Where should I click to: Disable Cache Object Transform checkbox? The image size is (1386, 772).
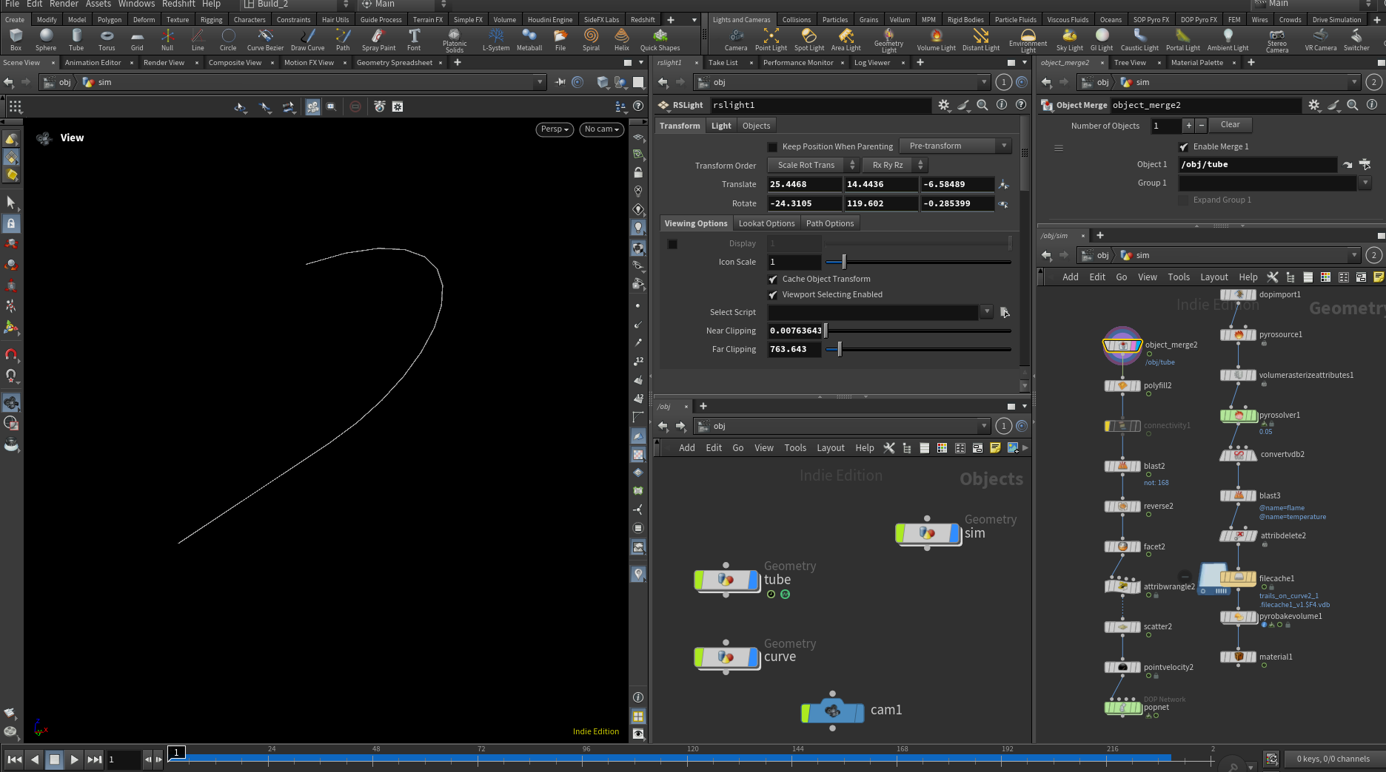772,279
